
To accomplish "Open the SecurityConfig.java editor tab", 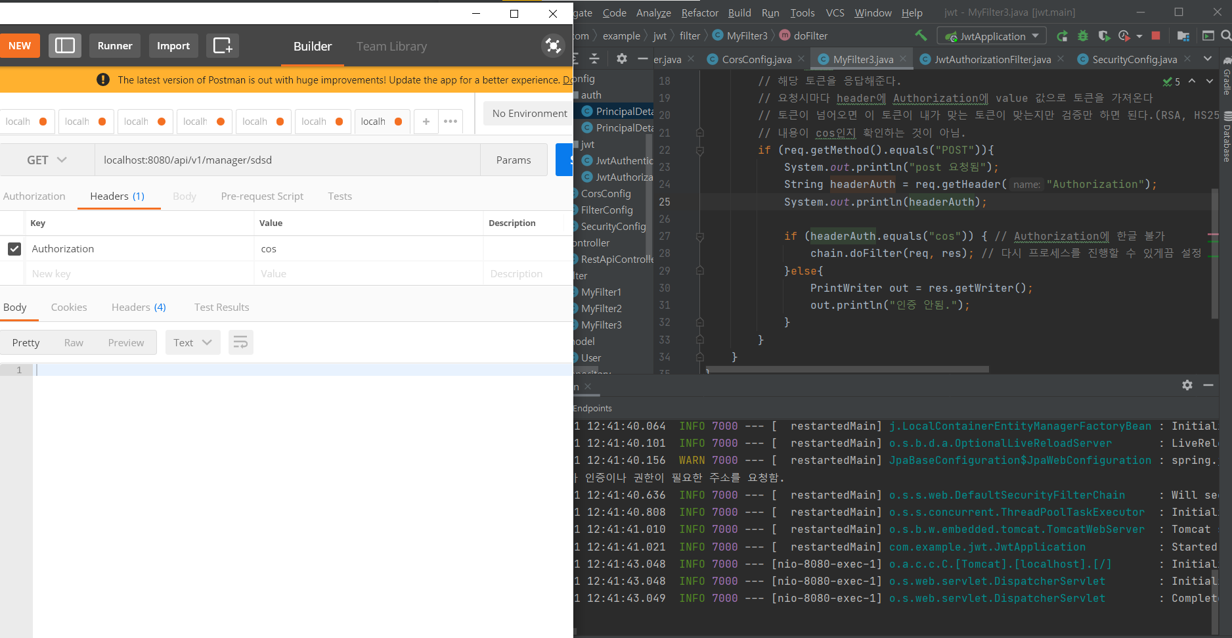I will (1134, 59).
